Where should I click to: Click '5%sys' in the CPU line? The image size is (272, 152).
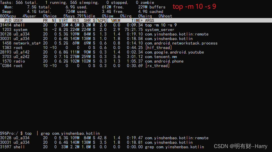69,16
